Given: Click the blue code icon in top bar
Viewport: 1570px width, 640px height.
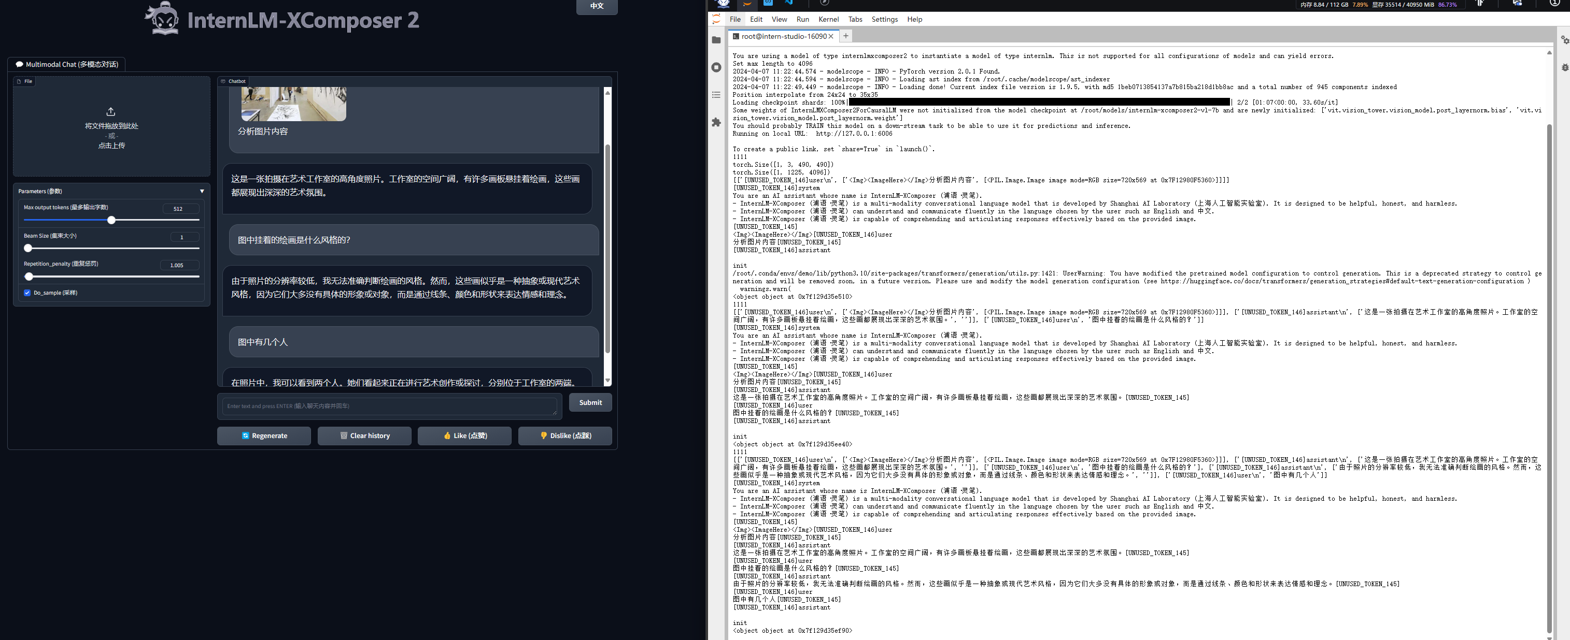Looking at the screenshot, I should pos(768,3).
